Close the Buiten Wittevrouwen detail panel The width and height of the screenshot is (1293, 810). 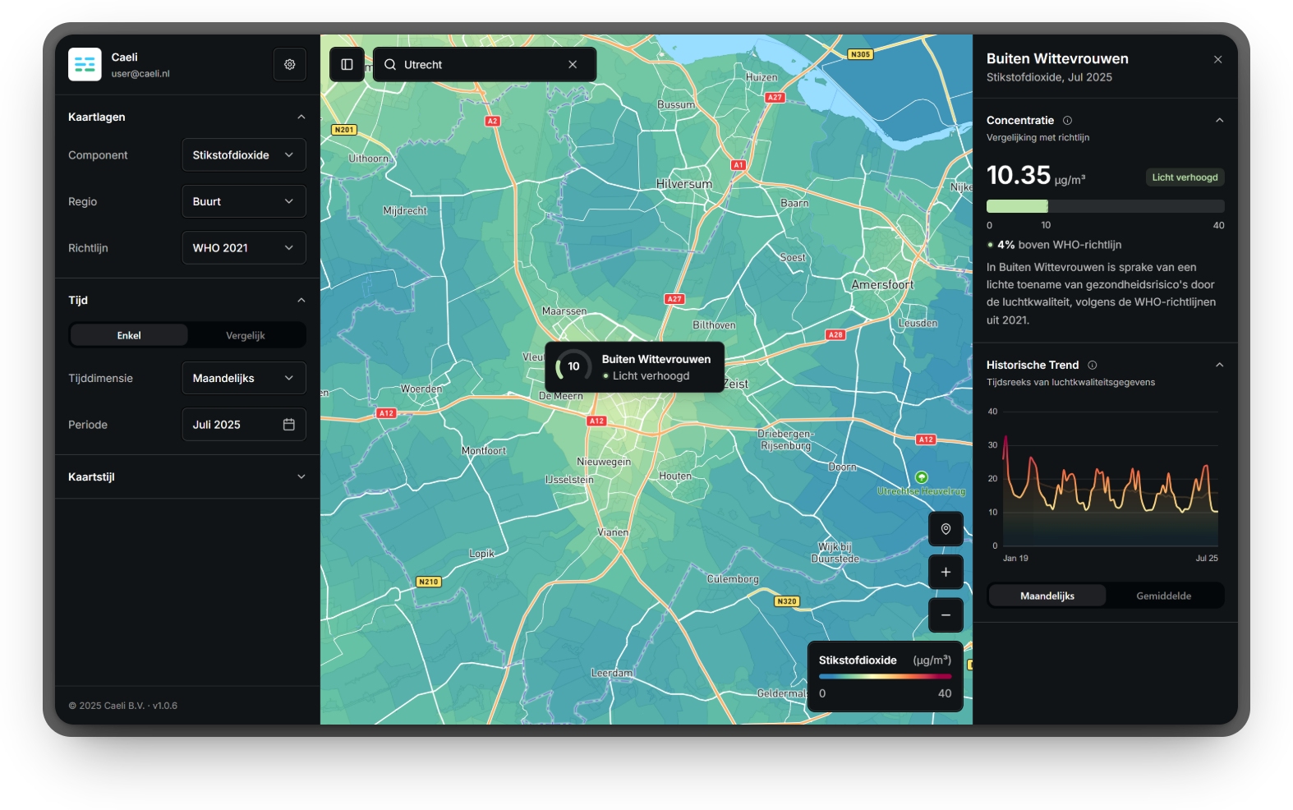(1217, 59)
